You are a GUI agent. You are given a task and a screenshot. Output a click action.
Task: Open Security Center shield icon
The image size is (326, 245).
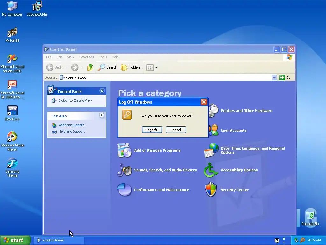[x=211, y=189]
